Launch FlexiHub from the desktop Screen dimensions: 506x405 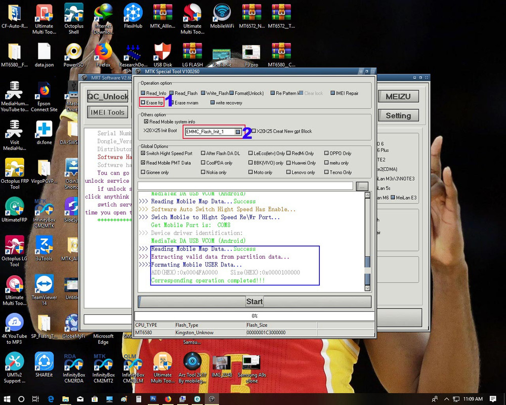click(133, 16)
